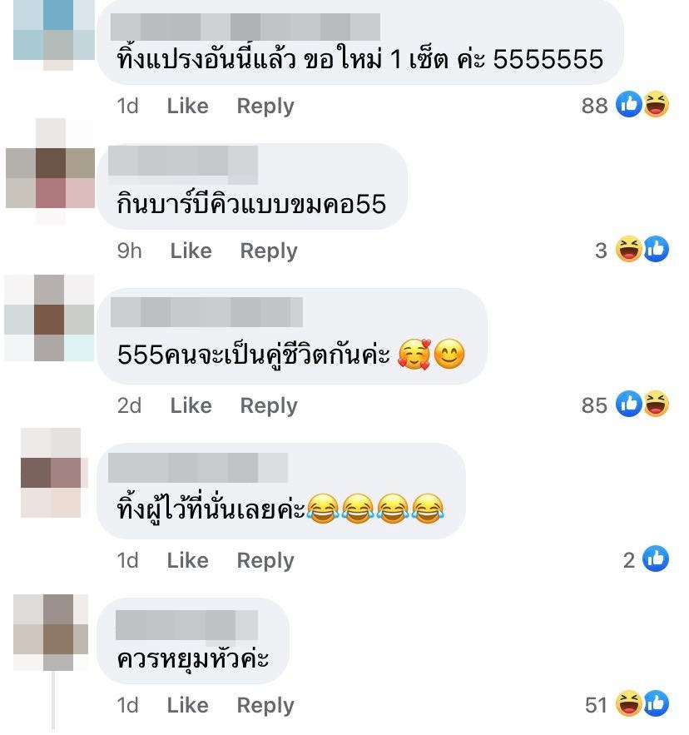Reply to the 9h old comment

[269, 251]
